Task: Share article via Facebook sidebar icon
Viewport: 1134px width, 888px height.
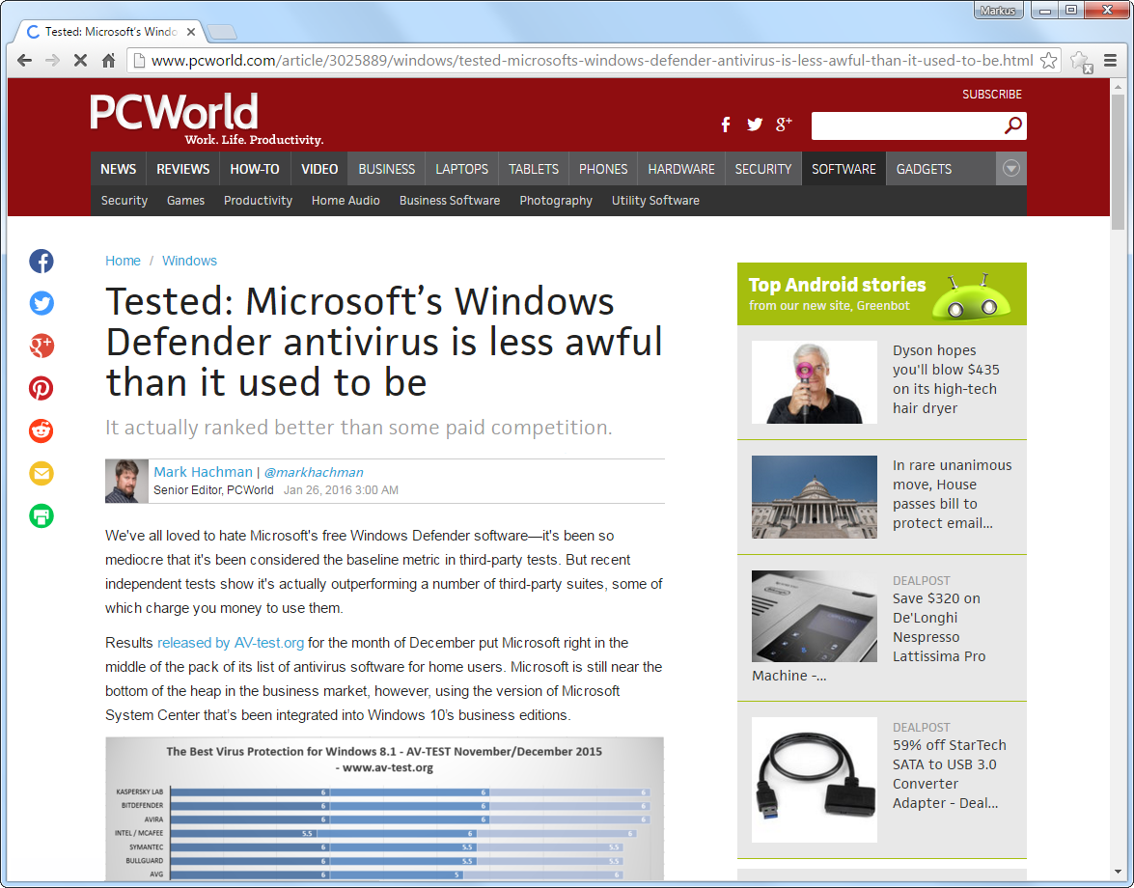Action: coord(41,261)
